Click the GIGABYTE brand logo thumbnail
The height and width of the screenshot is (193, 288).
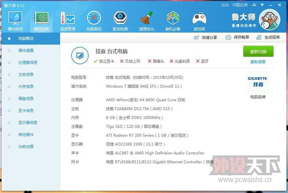coord(258,82)
